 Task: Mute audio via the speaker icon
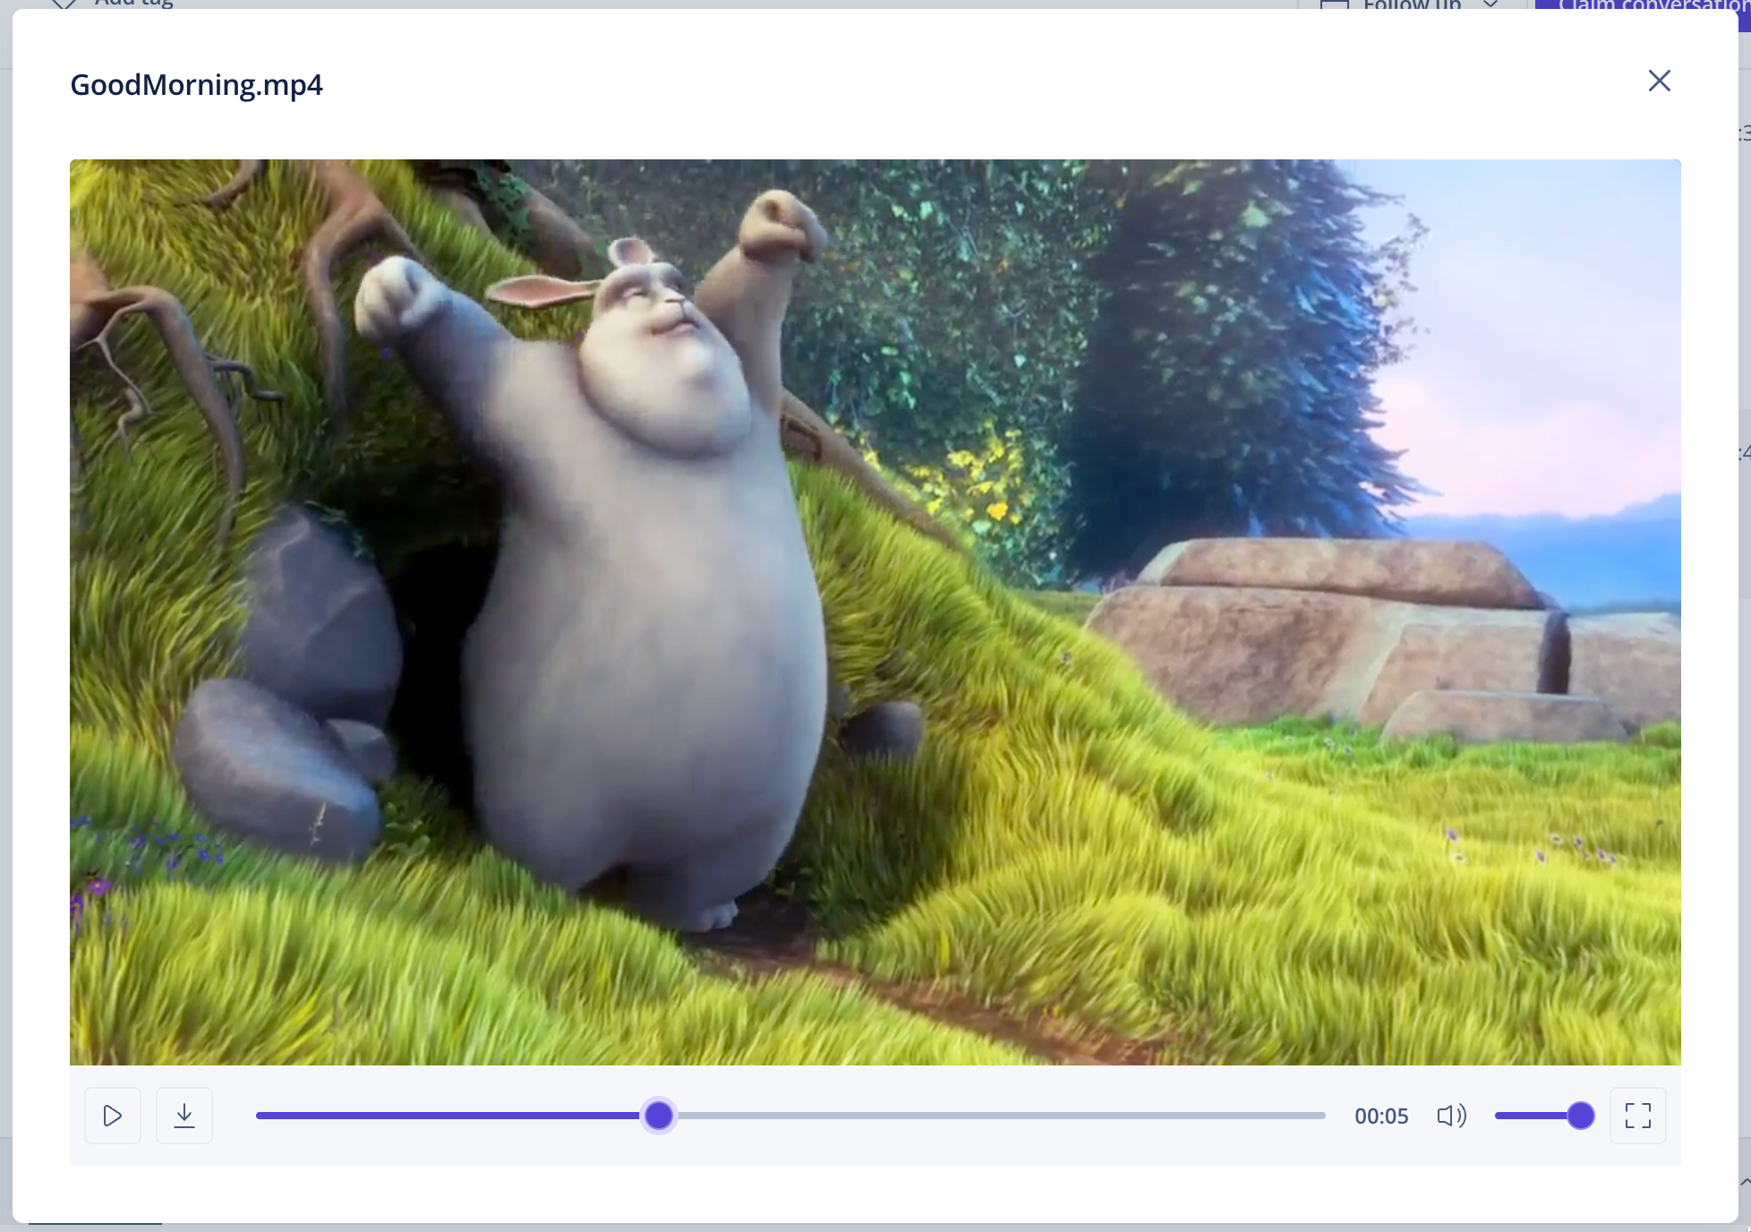click(x=1451, y=1116)
